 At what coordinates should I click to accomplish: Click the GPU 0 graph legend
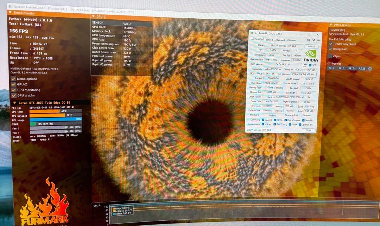[x=122, y=211]
